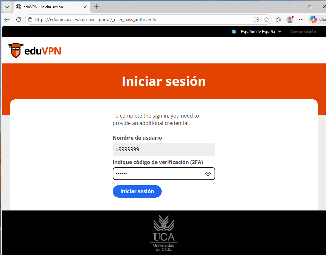Image resolution: width=326 pixels, height=255 pixels.
Task: Add this page to favorites with the star icon
Action: click(x=267, y=20)
